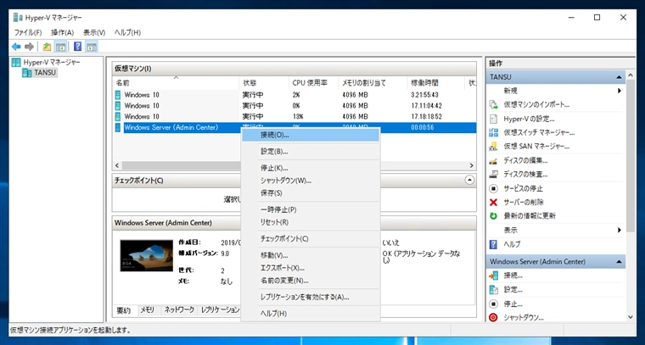Click the サービスの停止 icon
The width and height of the screenshot is (645, 345).
(493, 188)
